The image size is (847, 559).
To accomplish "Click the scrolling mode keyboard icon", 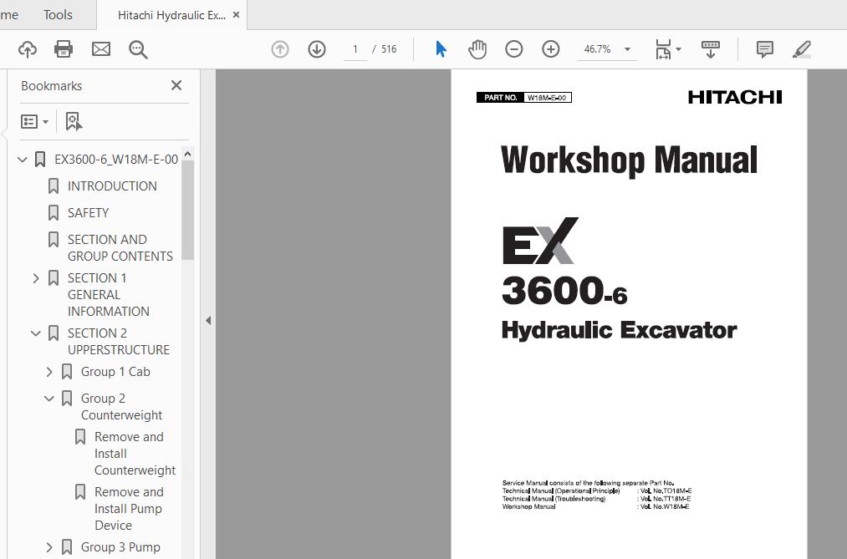I will click(711, 49).
